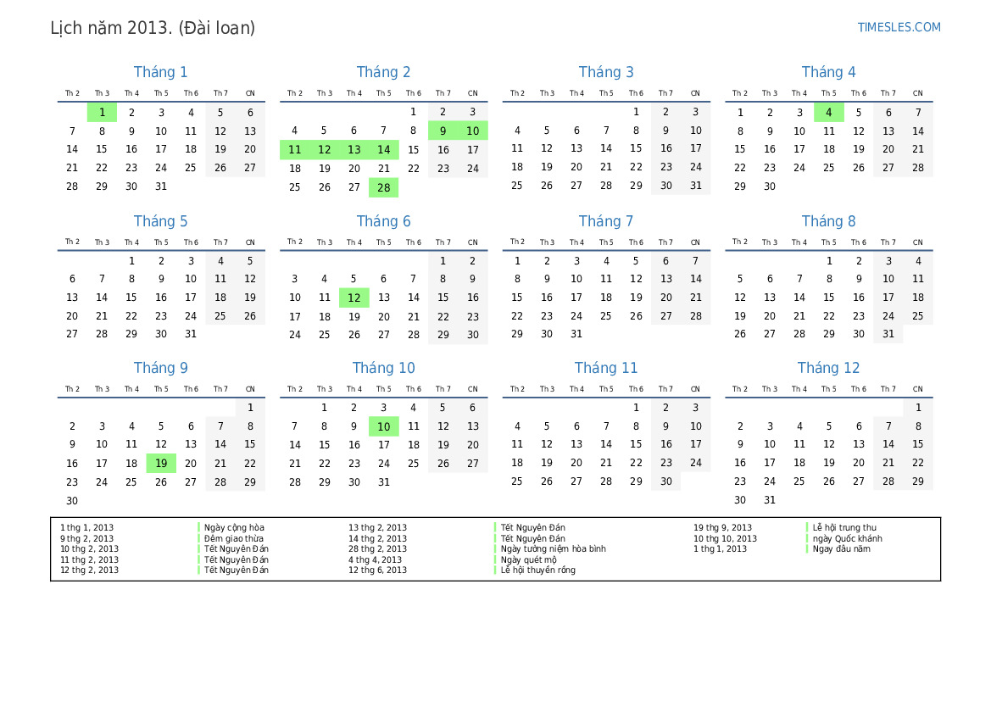Click legend date '28 thg 2, 2013'
991x701 pixels.
point(377,549)
